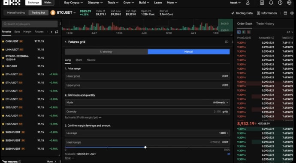Expand the Trade menu
This screenshot has height=163, width=296.
[113, 3]
